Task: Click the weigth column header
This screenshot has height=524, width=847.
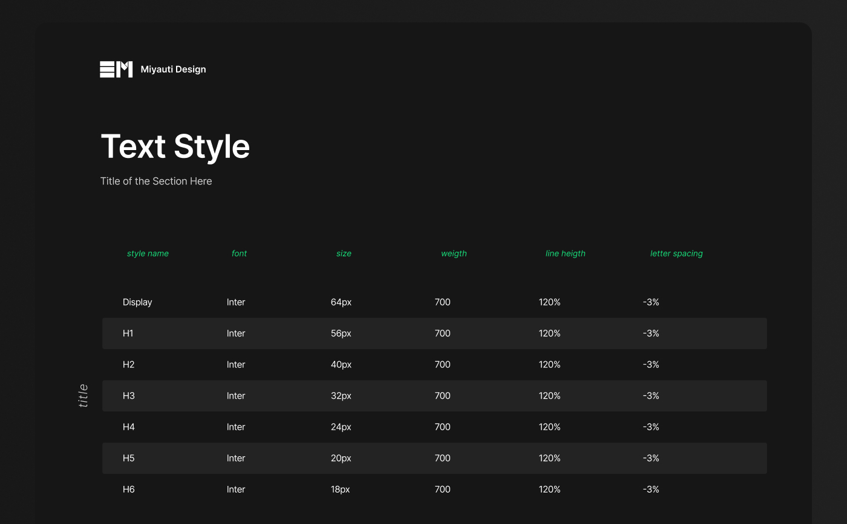Action: [454, 254]
